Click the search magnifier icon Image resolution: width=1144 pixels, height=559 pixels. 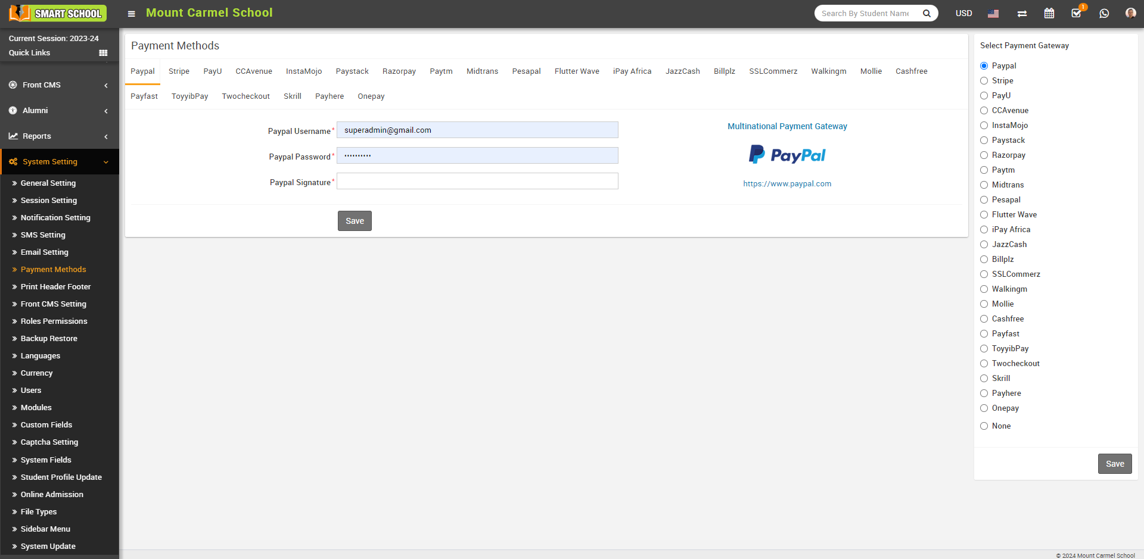pos(927,13)
